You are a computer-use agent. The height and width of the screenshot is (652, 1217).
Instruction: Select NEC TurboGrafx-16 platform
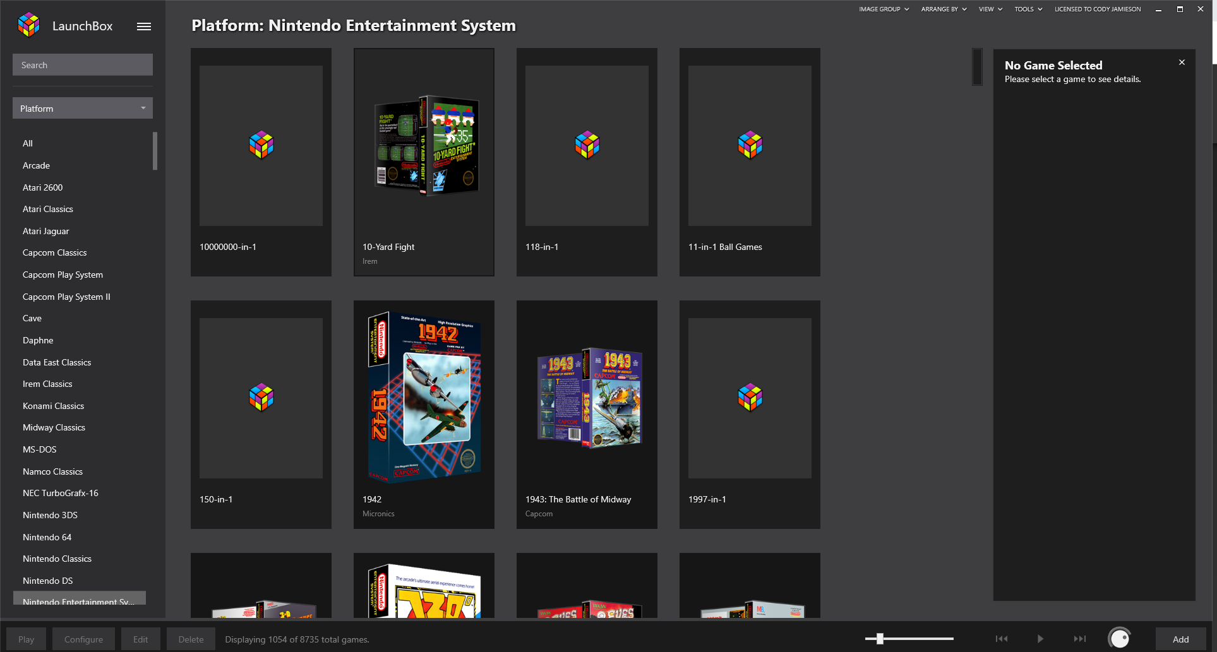point(61,493)
